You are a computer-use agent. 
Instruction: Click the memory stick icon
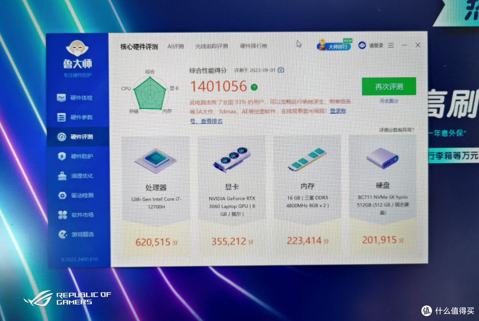(307, 159)
